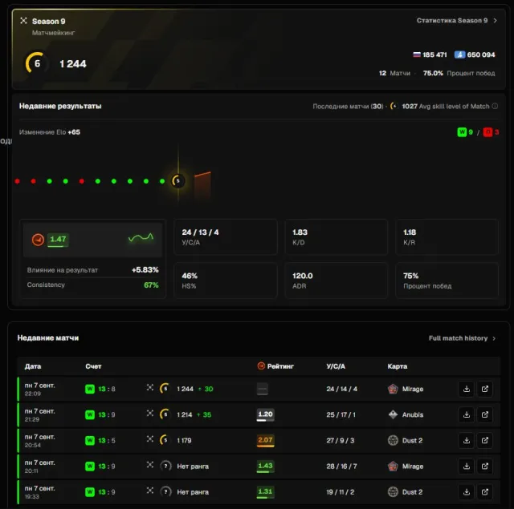514x509 pixels.
Task: Click the Рейтинг column header
Action: [x=275, y=366]
